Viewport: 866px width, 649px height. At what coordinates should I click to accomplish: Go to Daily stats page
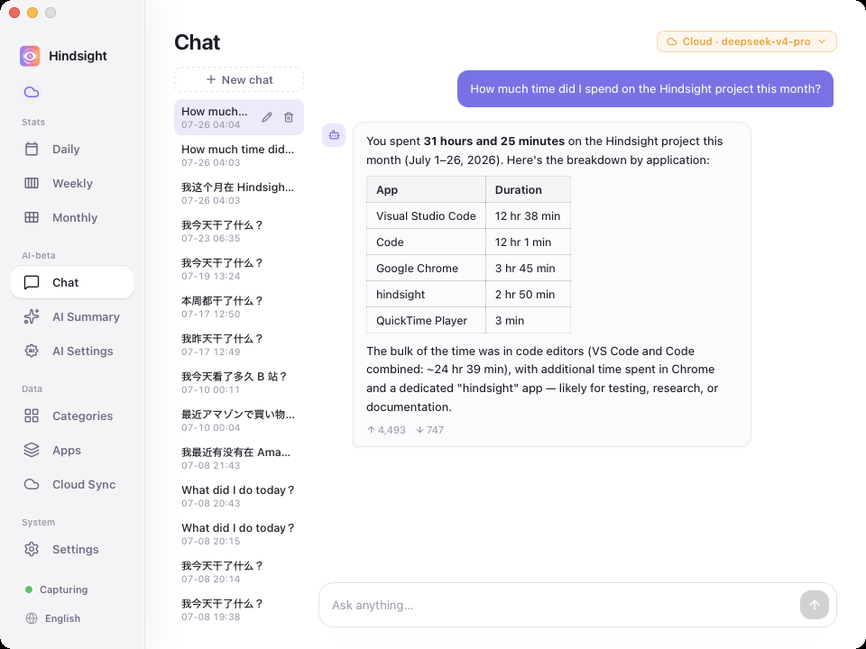coord(72,149)
